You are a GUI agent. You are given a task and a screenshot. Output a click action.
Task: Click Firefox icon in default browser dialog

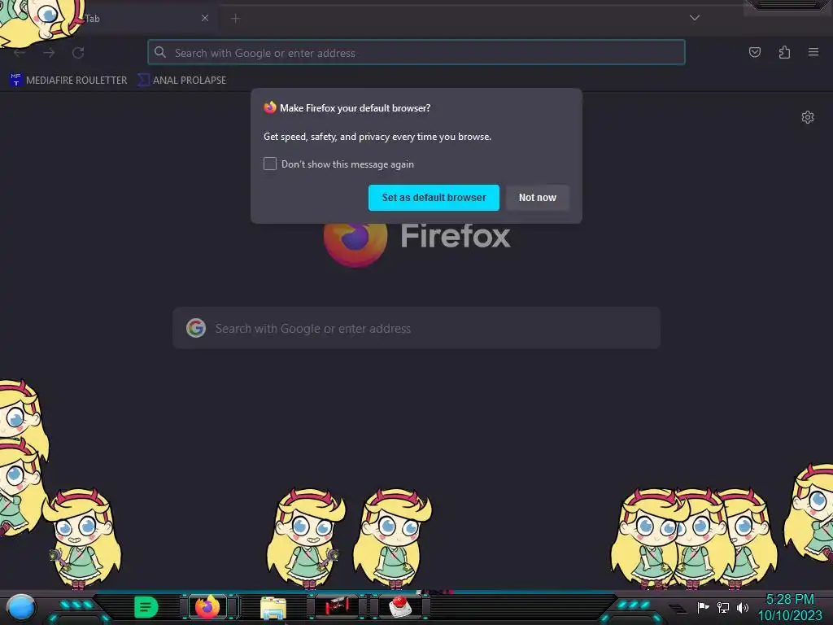(270, 107)
